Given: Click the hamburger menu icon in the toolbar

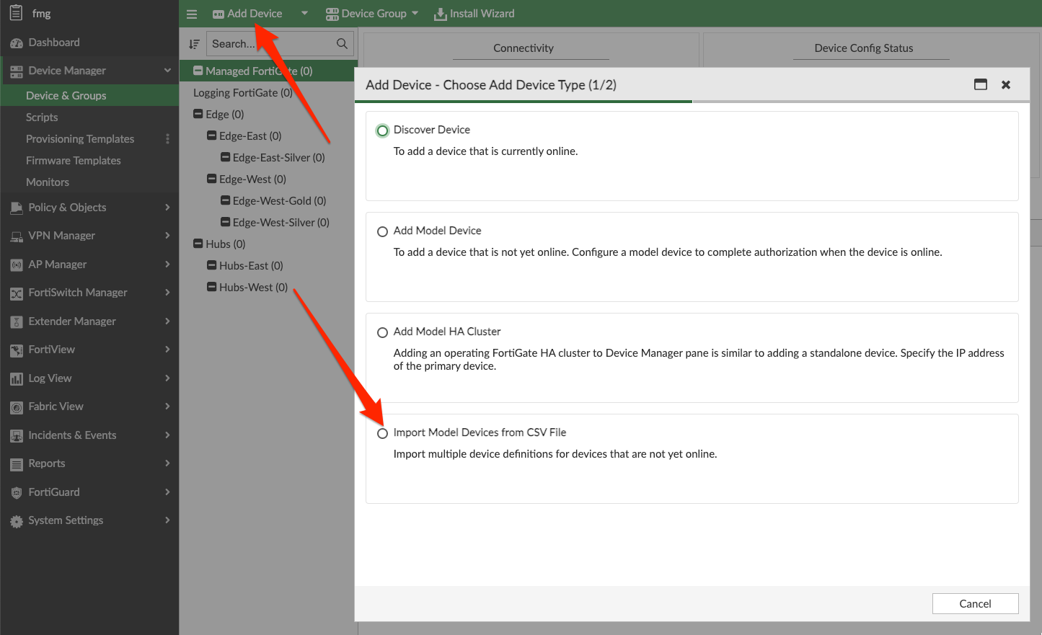Looking at the screenshot, I should click(x=191, y=13).
